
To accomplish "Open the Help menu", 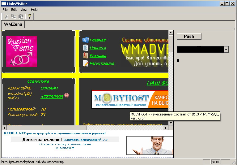I will pyautogui.click(x=34, y=10).
